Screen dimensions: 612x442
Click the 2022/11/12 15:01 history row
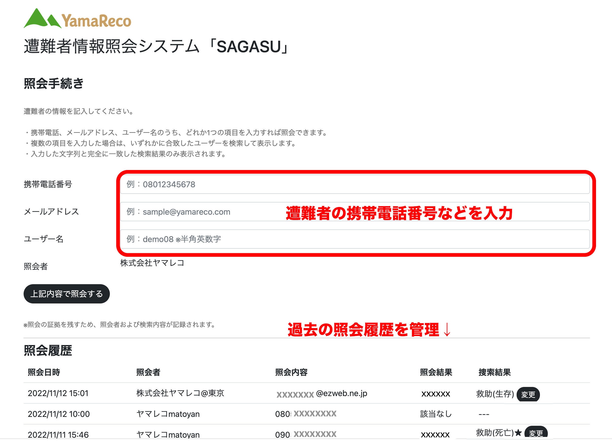tap(60, 394)
